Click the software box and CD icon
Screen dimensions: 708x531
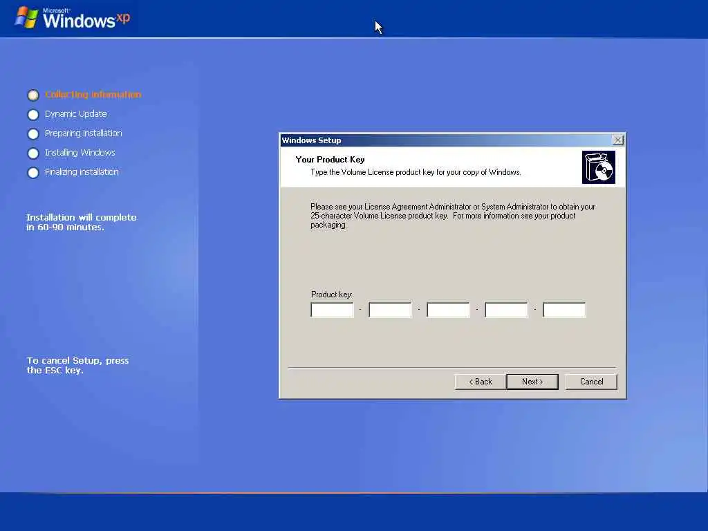[x=598, y=167]
